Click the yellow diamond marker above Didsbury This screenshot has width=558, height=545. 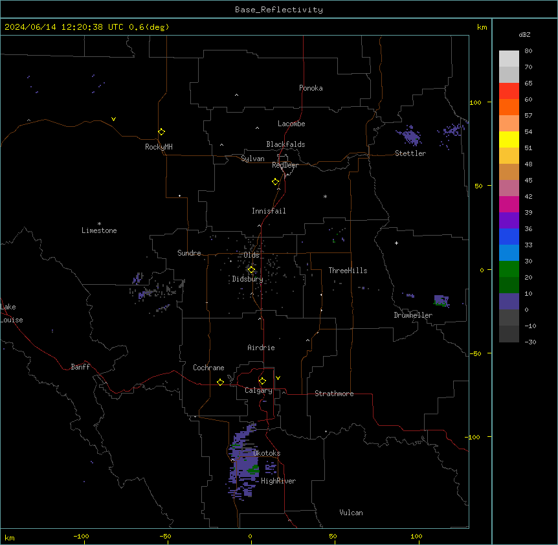[x=251, y=269]
